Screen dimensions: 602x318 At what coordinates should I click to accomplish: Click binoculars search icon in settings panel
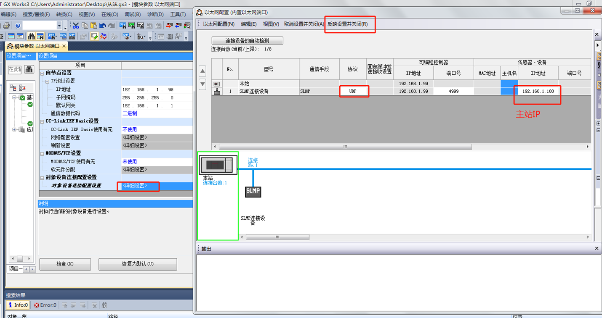pyautogui.click(x=29, y=69)
